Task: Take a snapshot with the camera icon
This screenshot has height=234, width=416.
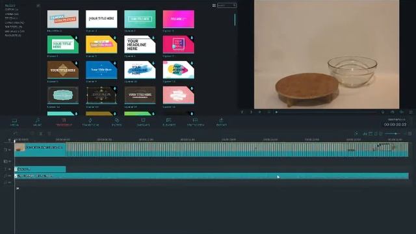Action: [x=393, y=112]
